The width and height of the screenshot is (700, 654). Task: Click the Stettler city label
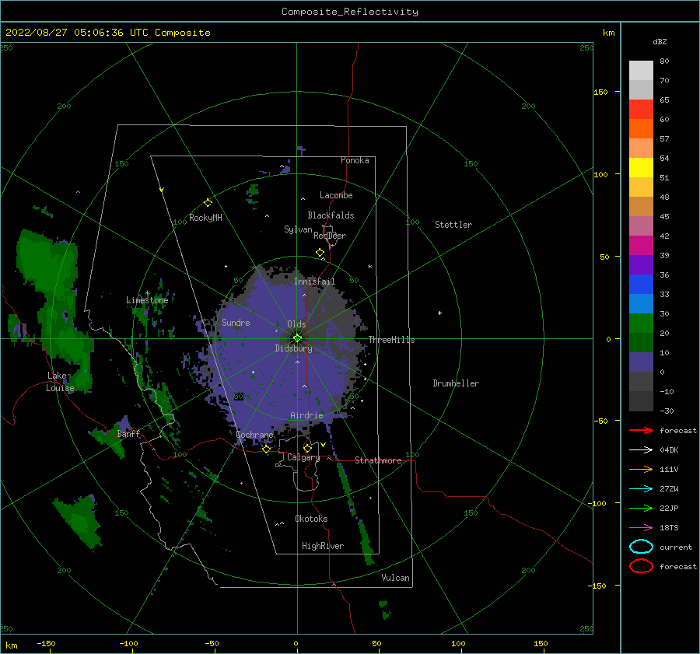point(453,225)
